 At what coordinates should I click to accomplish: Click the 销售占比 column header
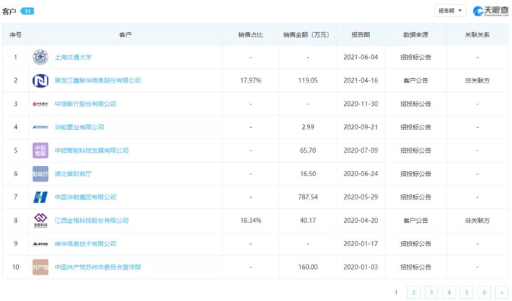click(x=250, y=35)
